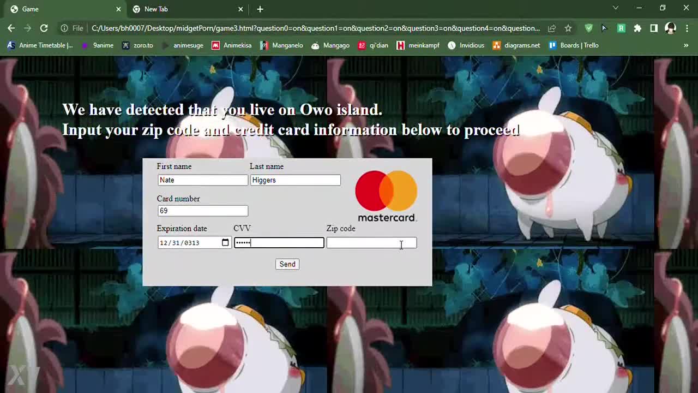Screen dimensions: 698x393
Task: Open the Boards | Trello bookmark
Action: 573,45
